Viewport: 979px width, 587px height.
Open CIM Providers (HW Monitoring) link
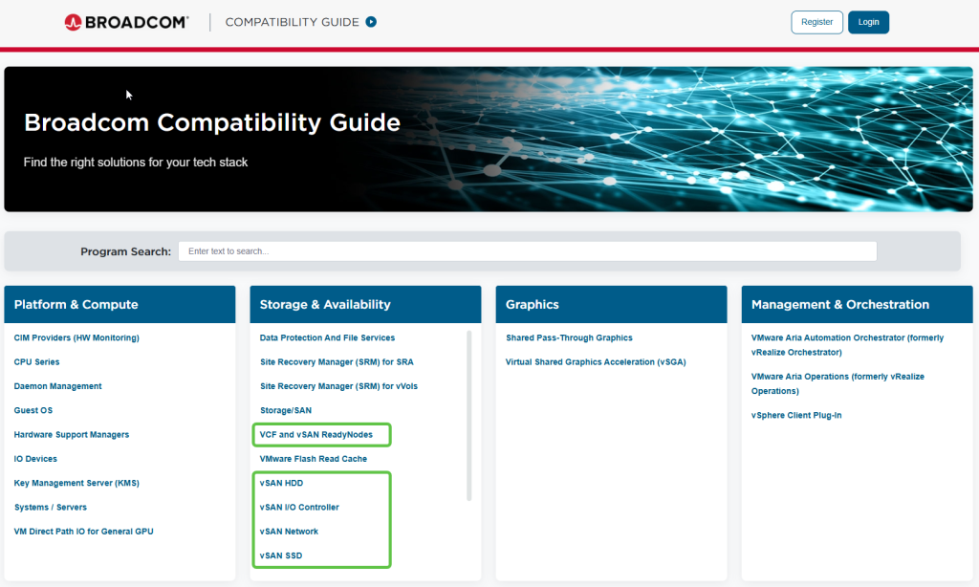point(76,337)
